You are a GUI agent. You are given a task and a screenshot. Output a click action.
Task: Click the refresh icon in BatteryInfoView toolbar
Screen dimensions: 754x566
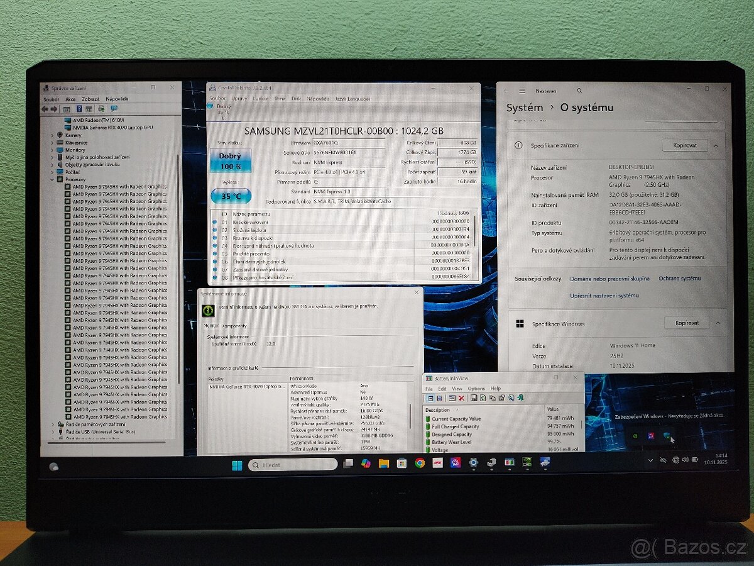482,399
